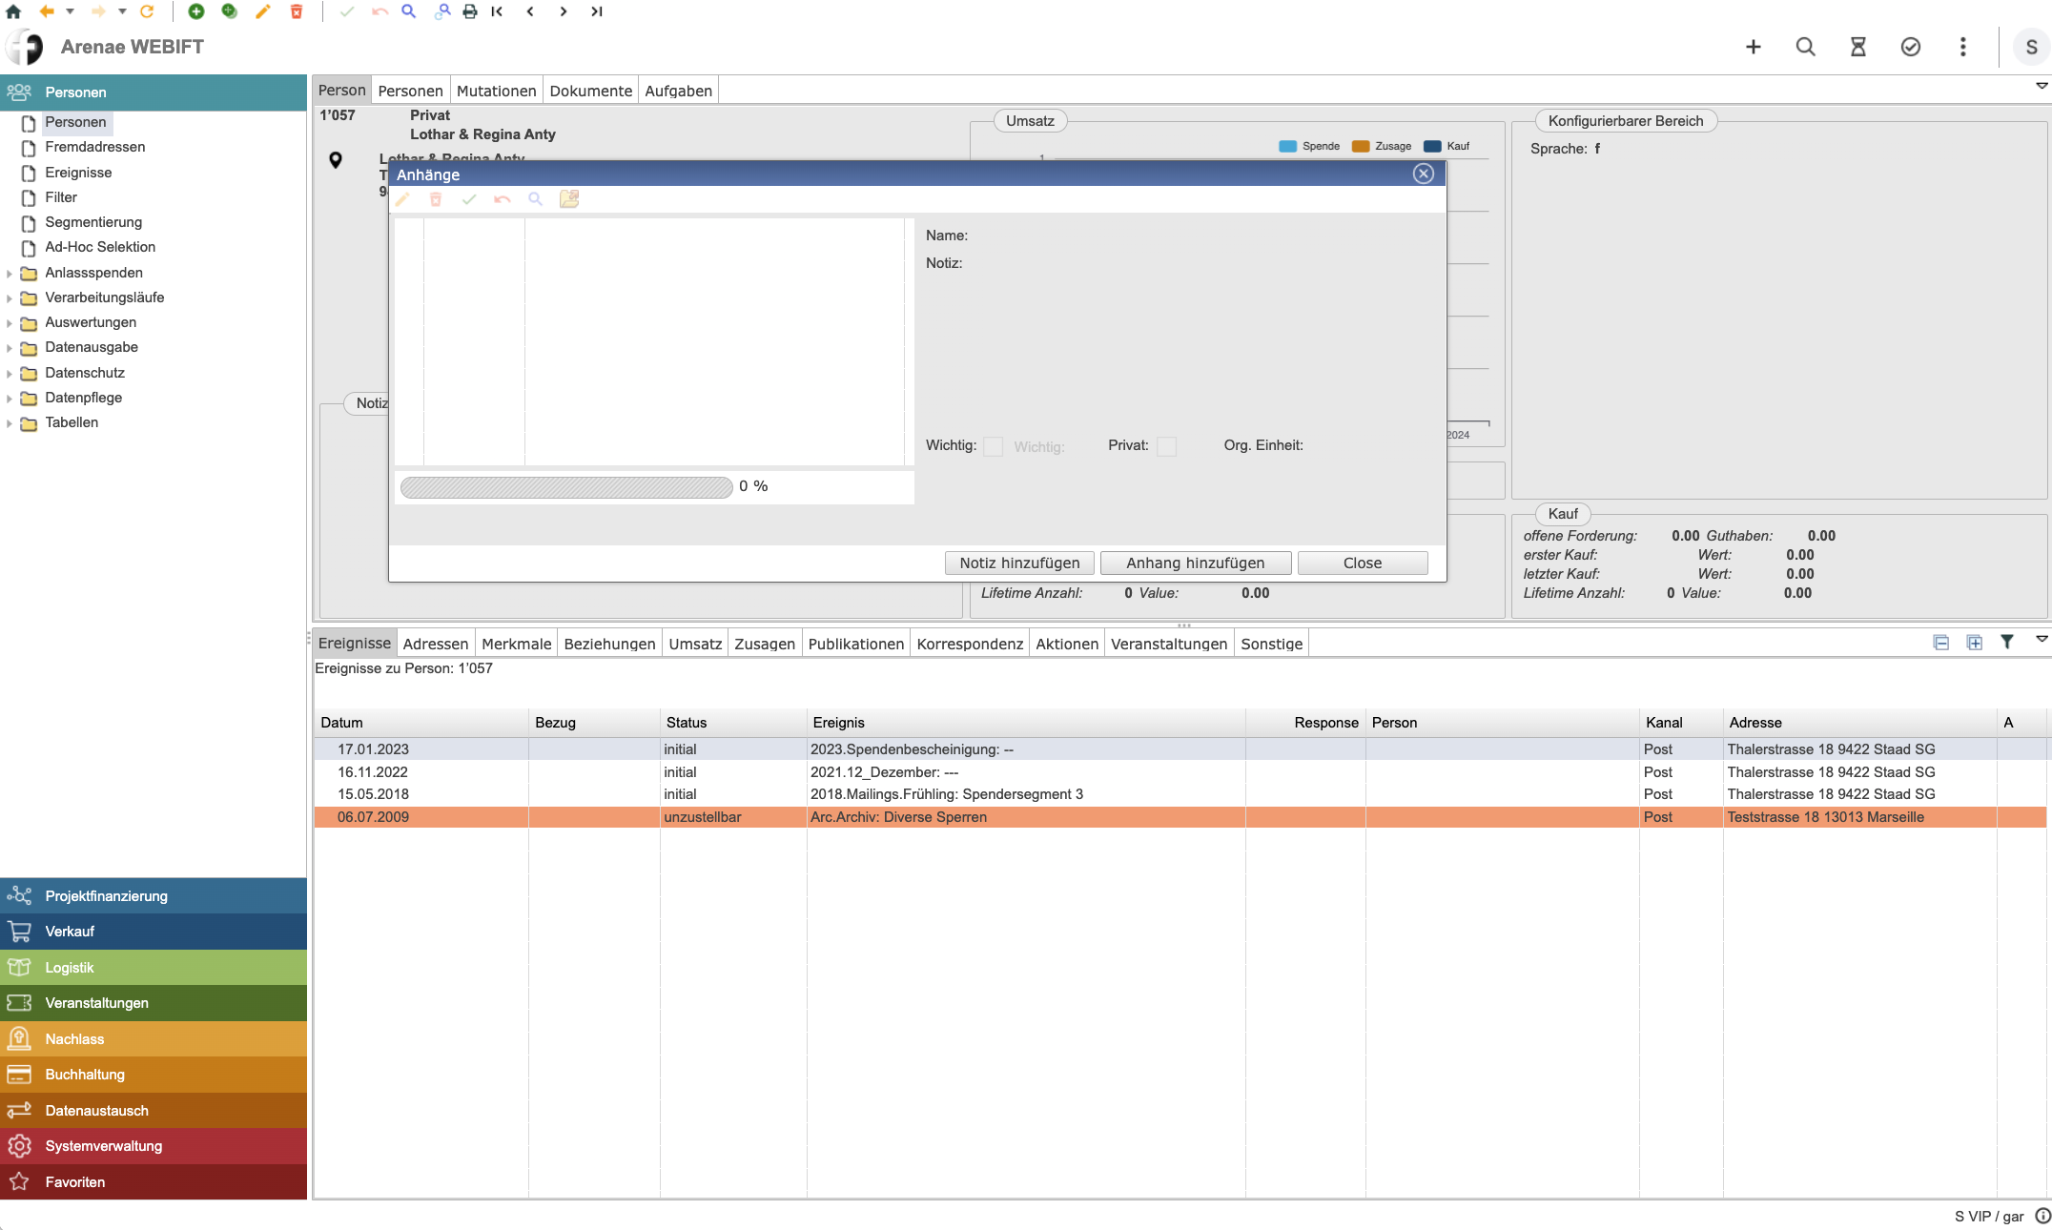Click the Notiz hinzufügen button
The image size is (2052, 1230).
click(x=1019, y=563)
